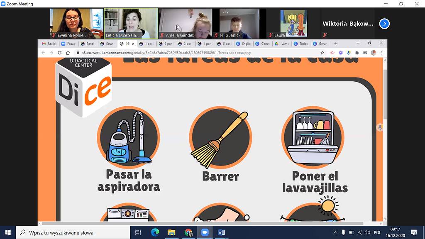Click the battery status icon

click(x=351, y=232)
